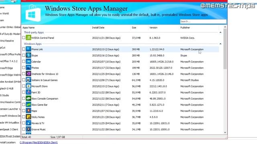257x144 pixels.
Task: Click Photos install date 2023/01/17
Action: 106,68
